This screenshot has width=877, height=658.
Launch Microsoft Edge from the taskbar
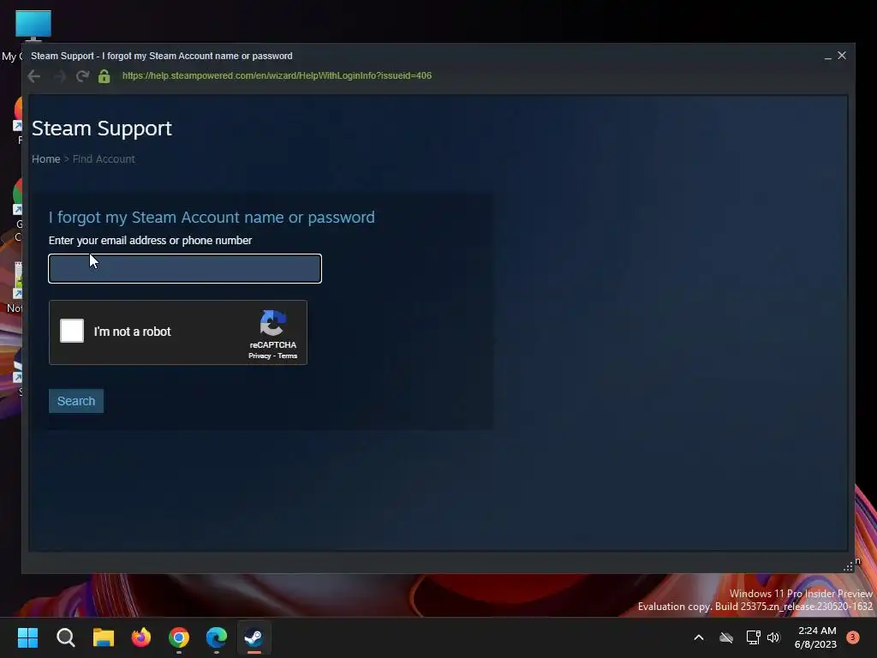[217, 637]
